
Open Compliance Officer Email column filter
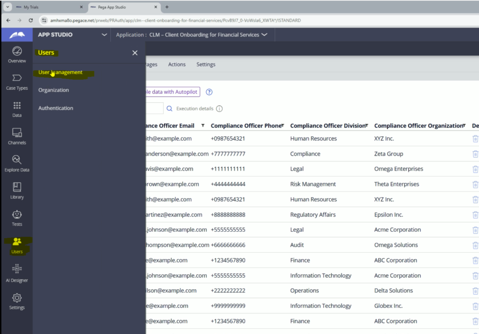point(203,126)
